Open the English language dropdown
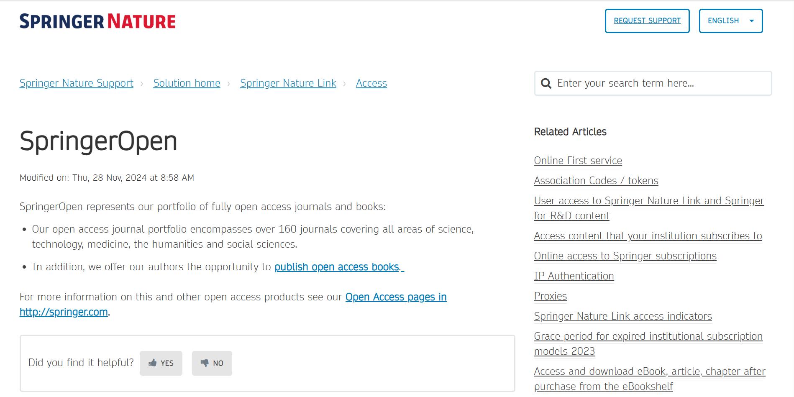The width and height of the screenshot is (794, 397). pos(730,21)
